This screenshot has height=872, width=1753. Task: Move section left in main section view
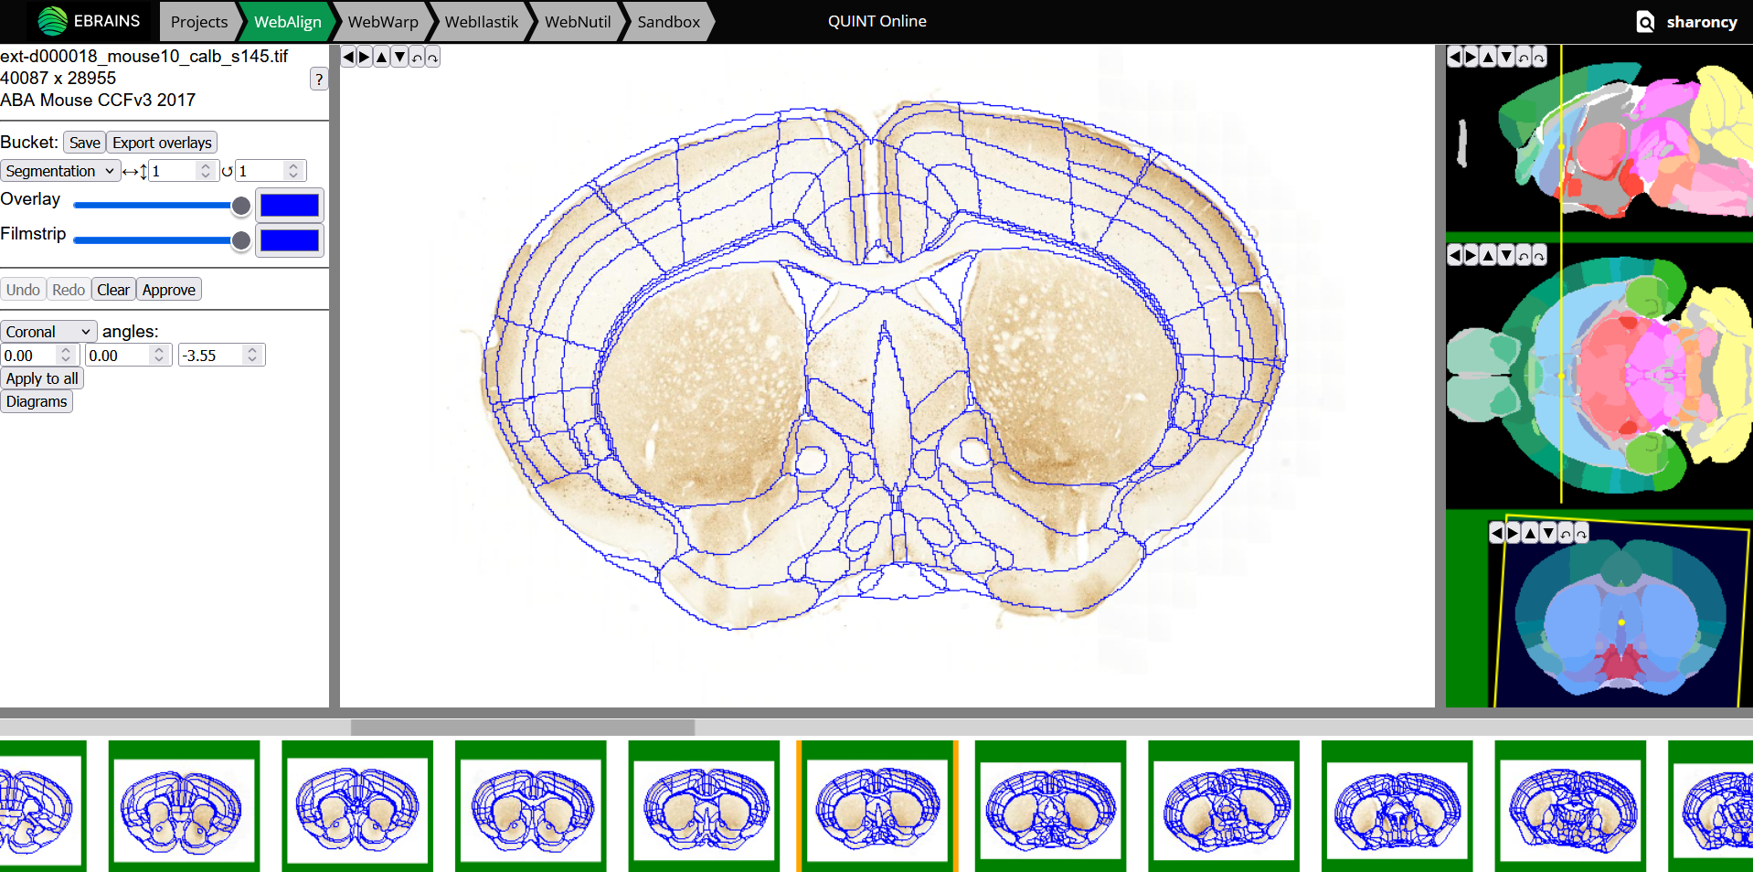point(348,58)
